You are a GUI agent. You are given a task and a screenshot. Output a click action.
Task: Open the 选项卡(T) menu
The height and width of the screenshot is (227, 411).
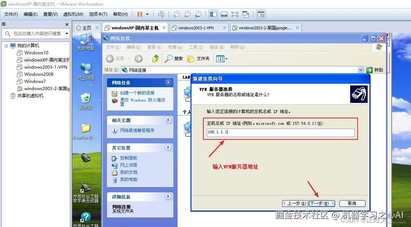coord(98,14)
